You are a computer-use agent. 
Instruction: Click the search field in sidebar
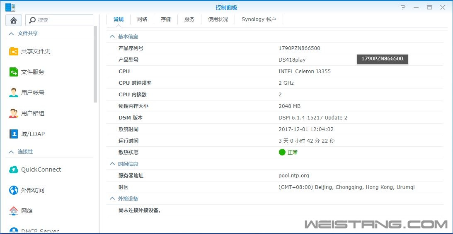tap(59, 20)
